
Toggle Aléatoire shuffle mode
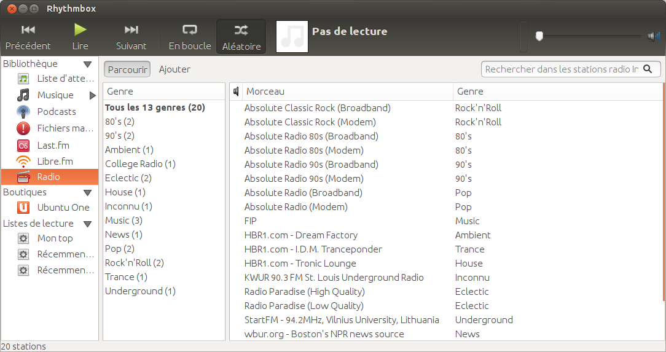click(241, 37)
